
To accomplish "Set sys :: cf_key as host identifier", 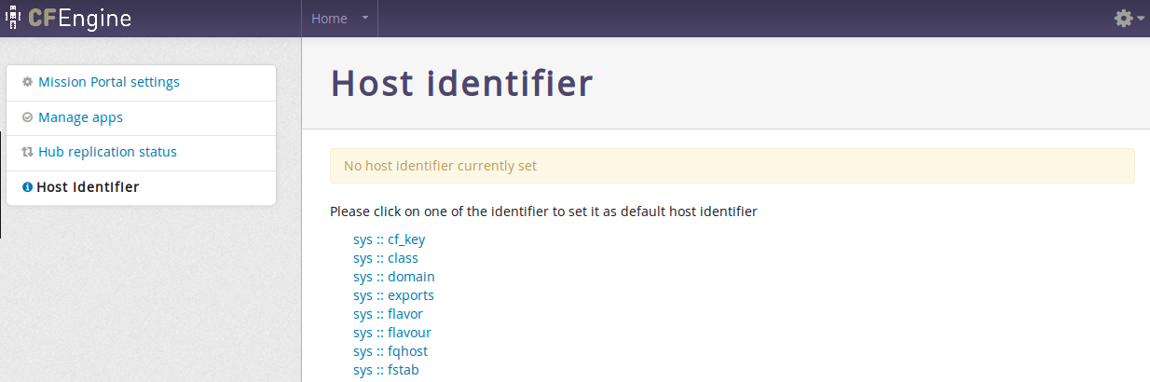I will point(389,239).
